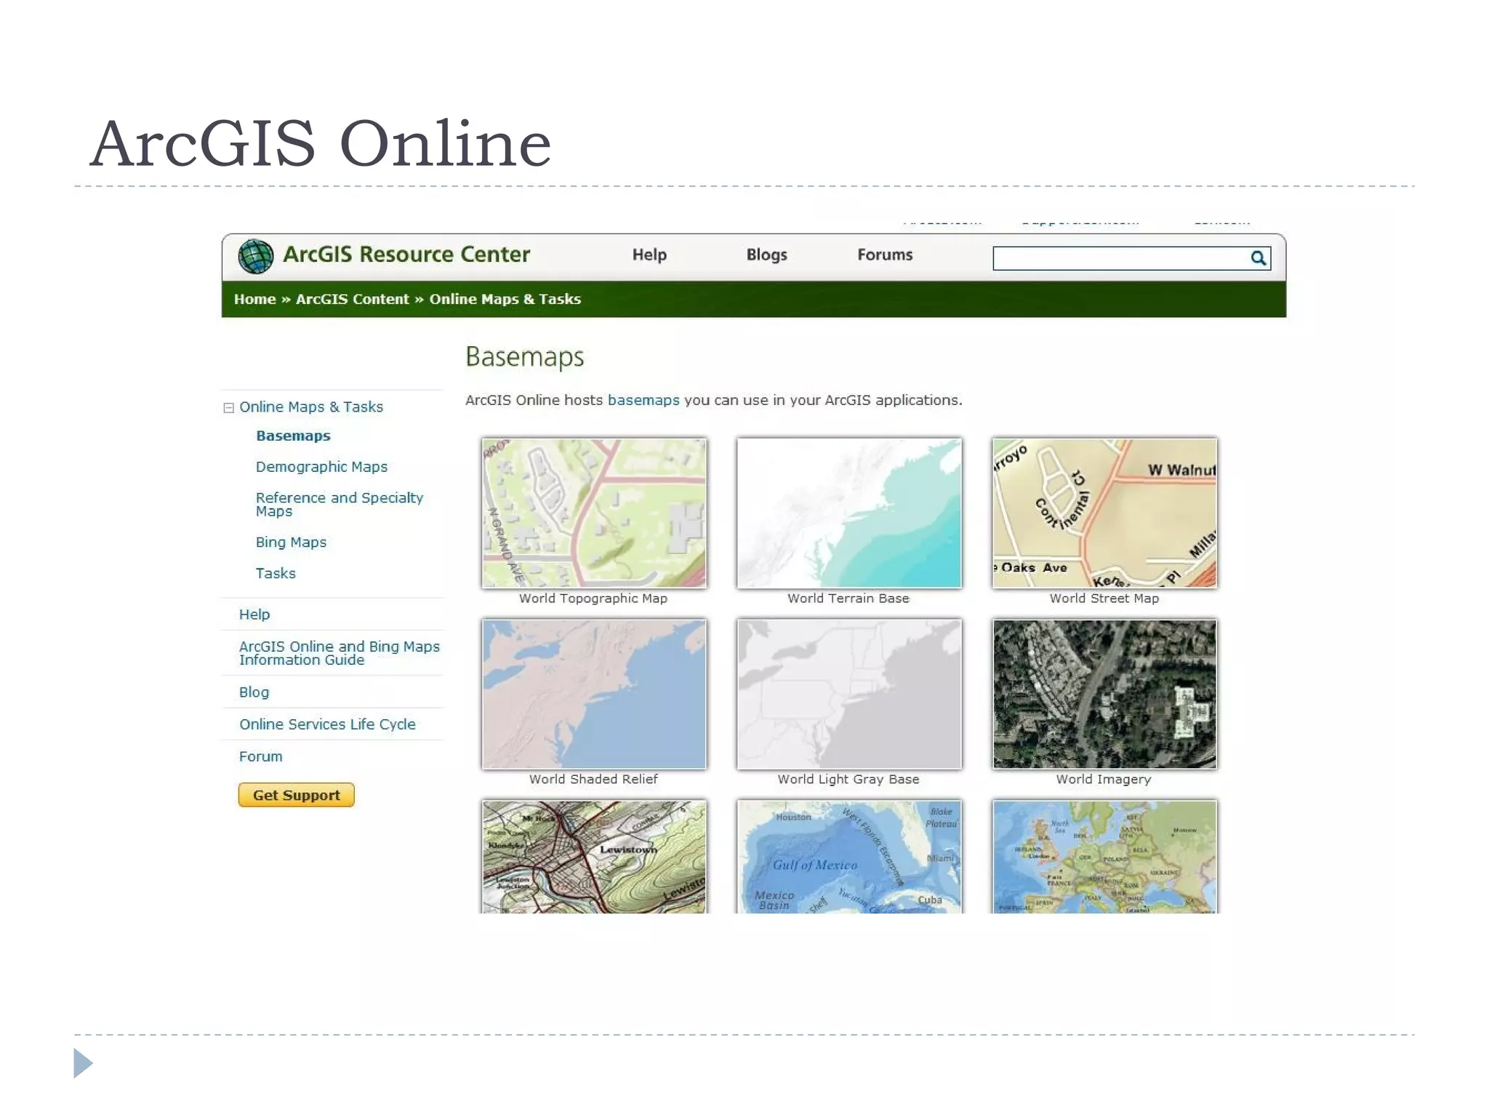Screen dimensions: 1489x1117
Task: Open the ArcGIS Resource Center title link
Action: point(406,255)
